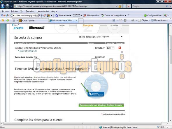Click the toolbar overflow chevron after Corrector ortográfico
This screenshot has height=129, width=172.
pyautogui.click(x=129, y=15)
